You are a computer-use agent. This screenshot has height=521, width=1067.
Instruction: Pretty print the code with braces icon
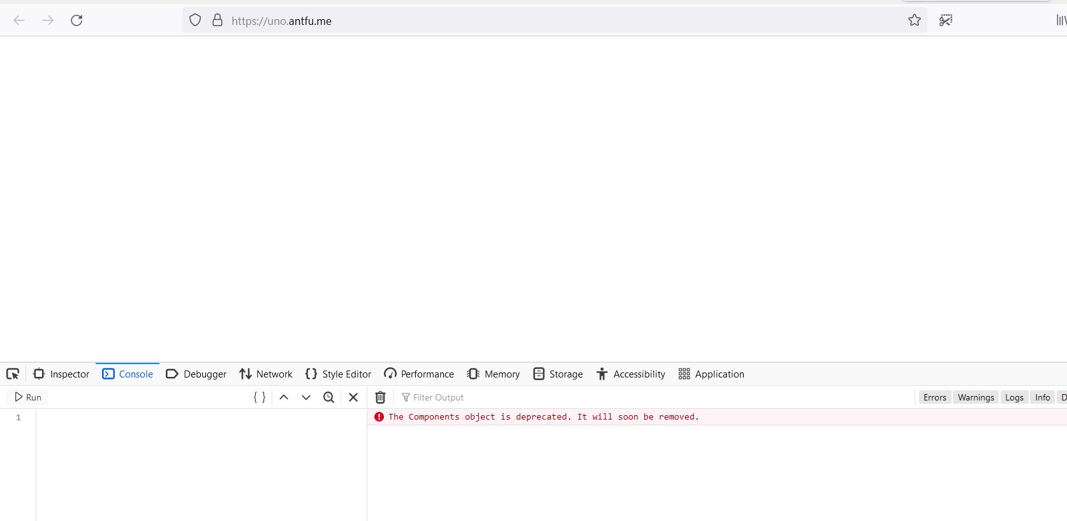260,397
